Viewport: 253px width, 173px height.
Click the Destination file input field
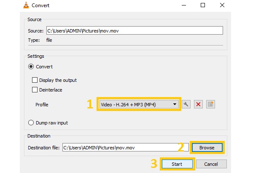[x=126, y=148]
